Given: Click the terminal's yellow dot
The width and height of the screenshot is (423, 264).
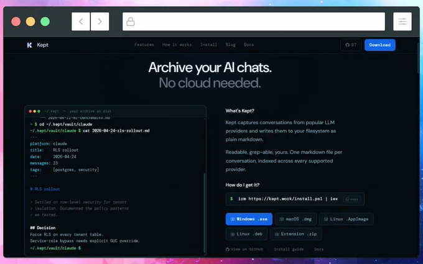Looking at the screenshot, I should coord(35,111).
